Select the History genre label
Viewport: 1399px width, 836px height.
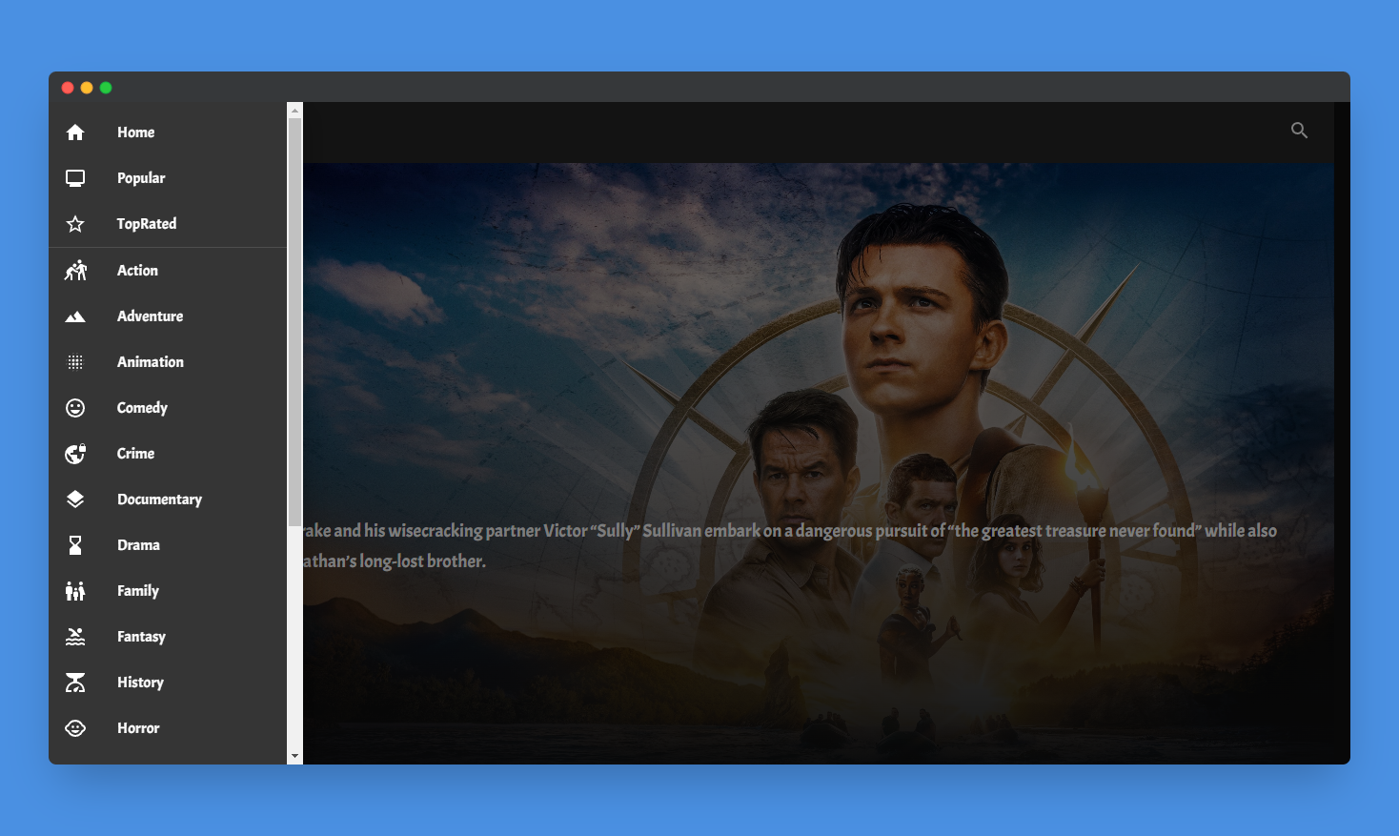point(140,683)
